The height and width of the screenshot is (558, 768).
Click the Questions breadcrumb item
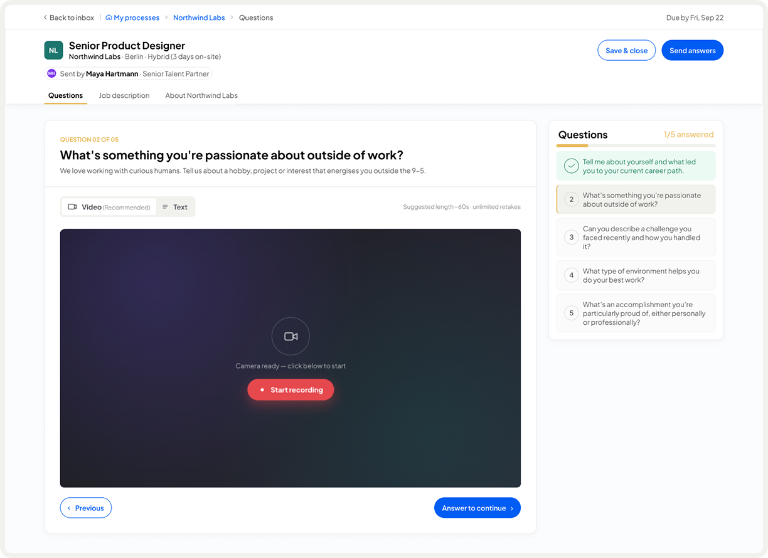coord(256,18)
